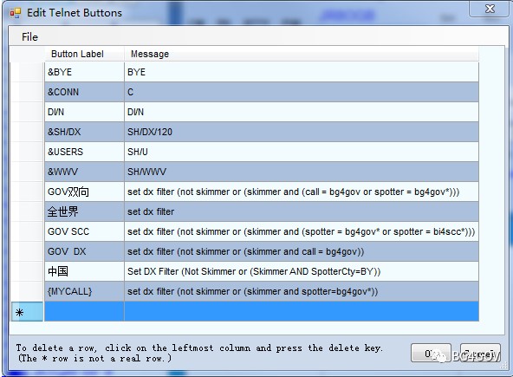The image size is (513, 377).
Task: Select the BYE message cell
Action: [302, 72]
